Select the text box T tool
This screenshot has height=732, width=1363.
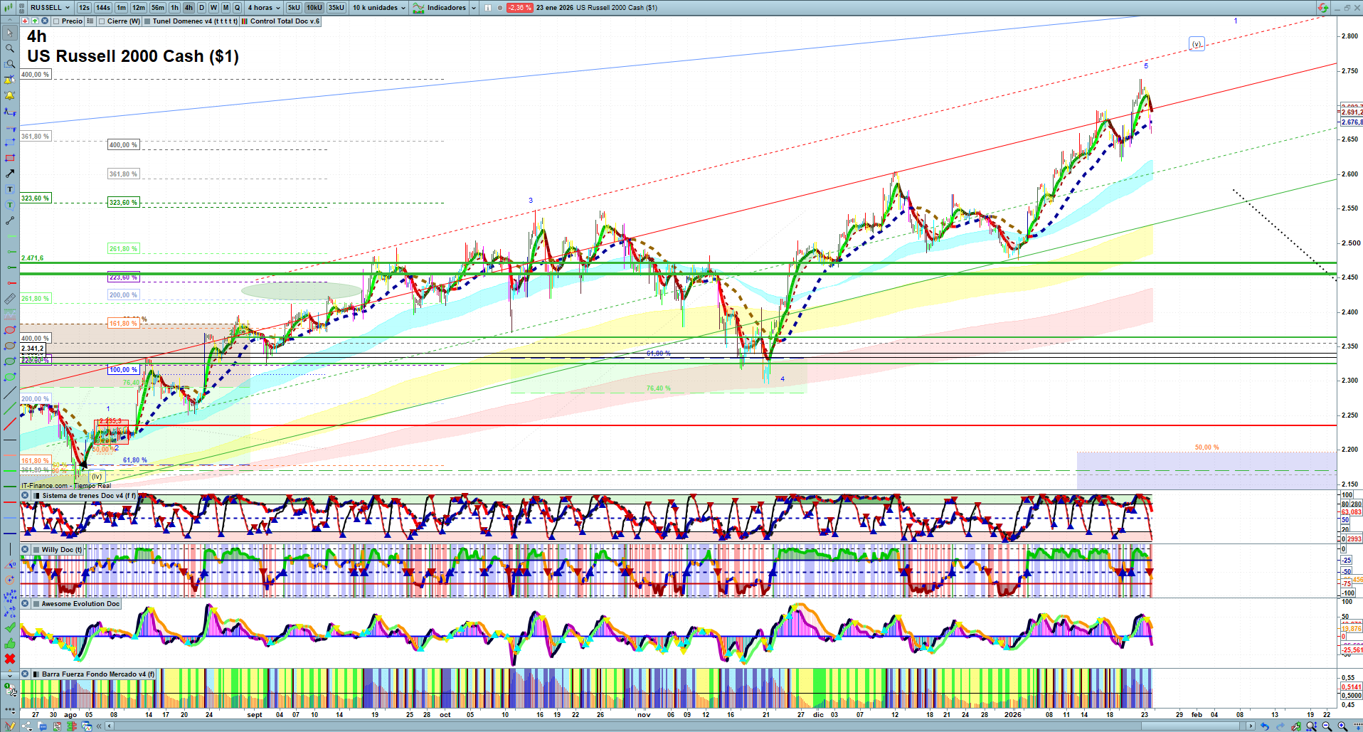coord(9,189)
